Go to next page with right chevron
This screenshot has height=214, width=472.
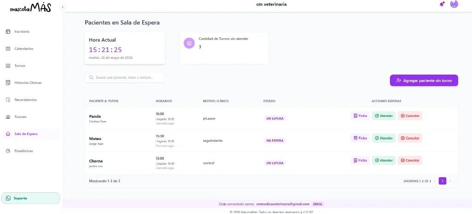click(450, 181)
